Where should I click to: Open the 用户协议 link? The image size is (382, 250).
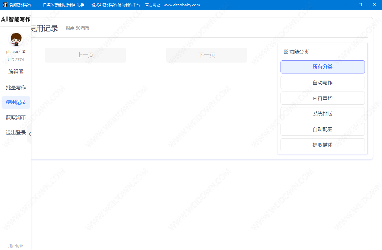tap(16, 246)
